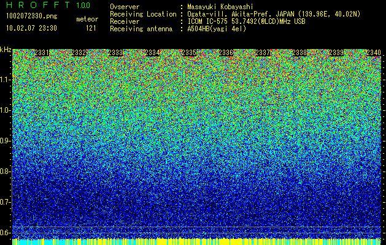Click the HROFFT 1.0.0 title text
386x245 pixels.
tap(48, 5)
